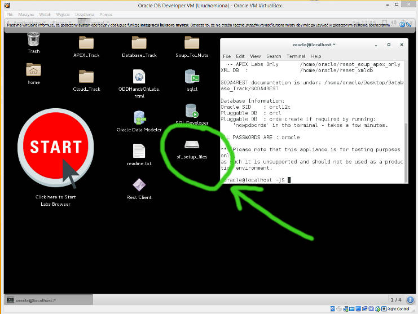Open the terminal Edit menu
Image resolution: width=418 pixels, height=314 pixels.
240,56
